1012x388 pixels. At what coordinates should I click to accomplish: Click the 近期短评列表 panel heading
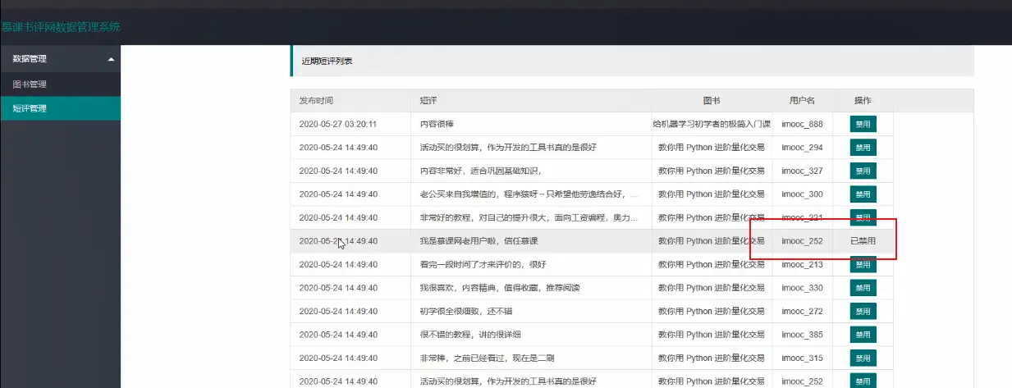(x=327, y=62)
